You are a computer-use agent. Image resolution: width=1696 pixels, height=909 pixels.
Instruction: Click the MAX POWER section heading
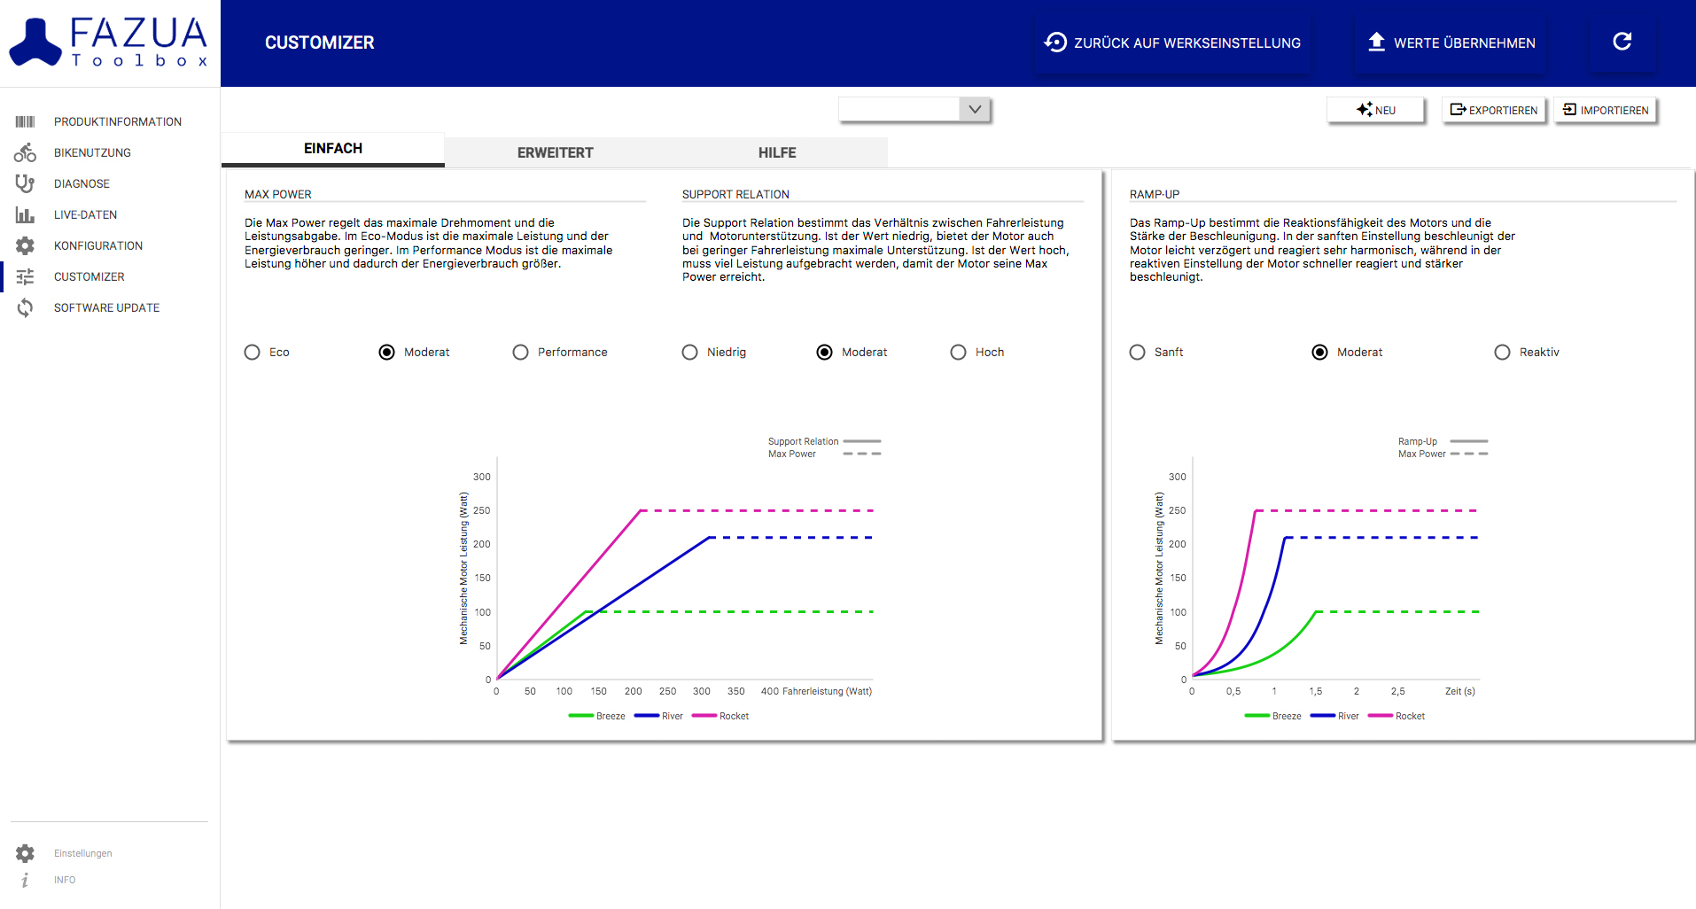click(278, 194)
